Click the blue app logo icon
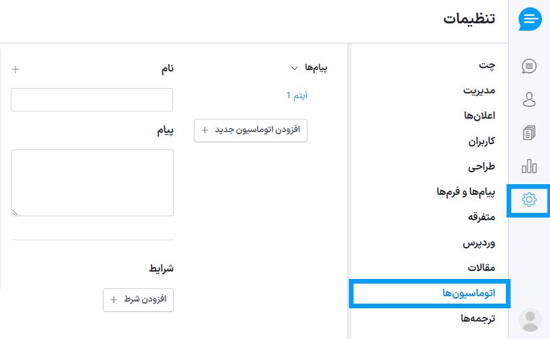 (530, 19)
